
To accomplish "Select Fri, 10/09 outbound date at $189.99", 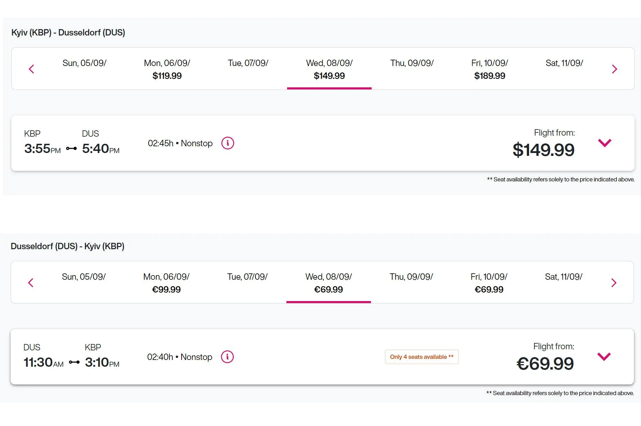I will click(490, 69).
